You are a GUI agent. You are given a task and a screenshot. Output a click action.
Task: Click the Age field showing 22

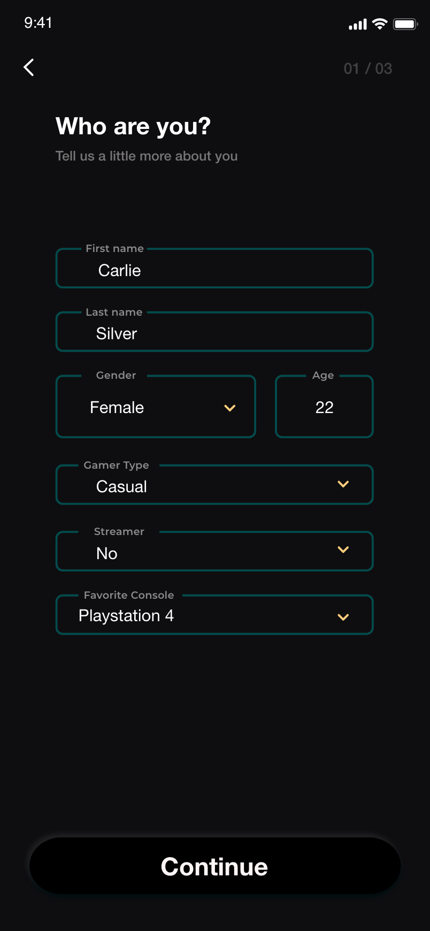click(x=324, y=407)
